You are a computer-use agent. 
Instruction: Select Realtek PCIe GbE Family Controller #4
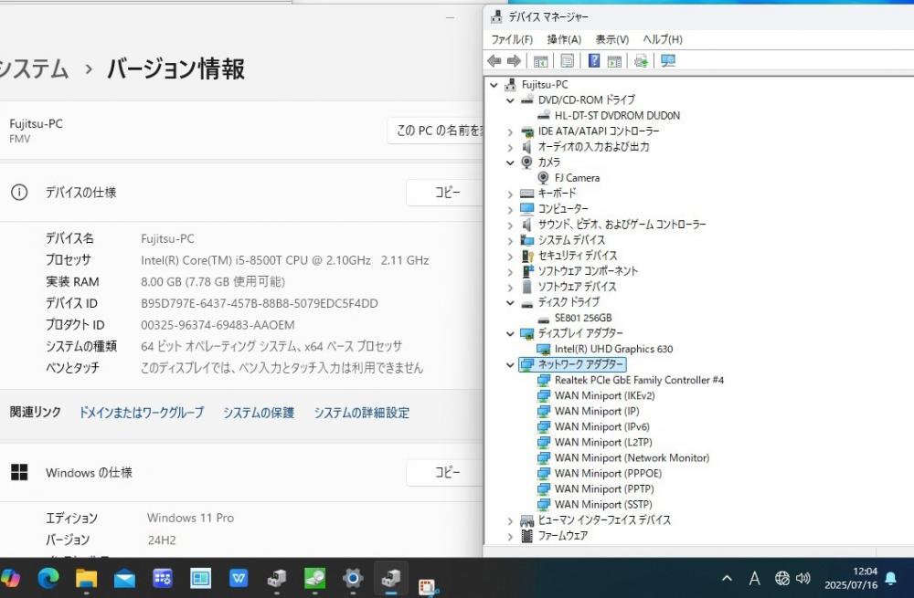tap(639, 380)
